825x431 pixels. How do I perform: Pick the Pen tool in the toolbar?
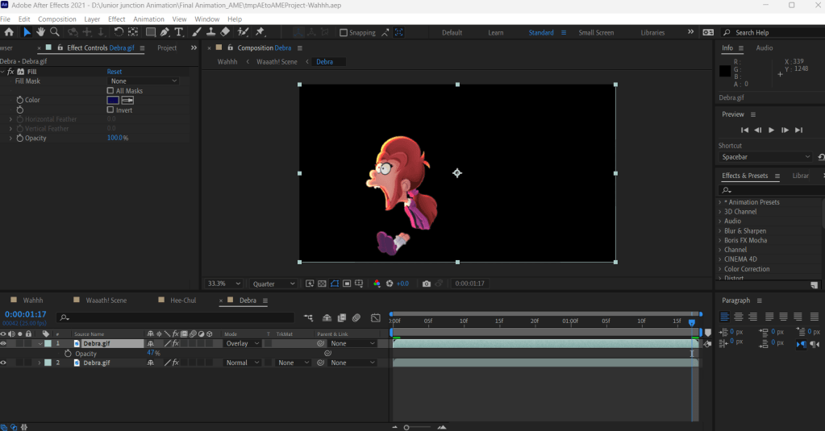point(165,32)
